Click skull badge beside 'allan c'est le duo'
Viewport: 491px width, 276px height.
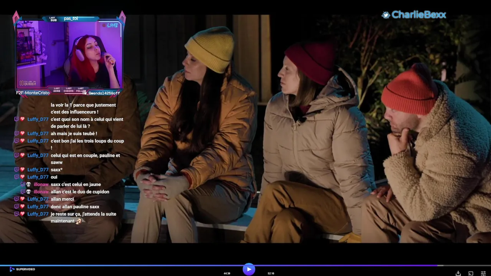pos(28,192)
